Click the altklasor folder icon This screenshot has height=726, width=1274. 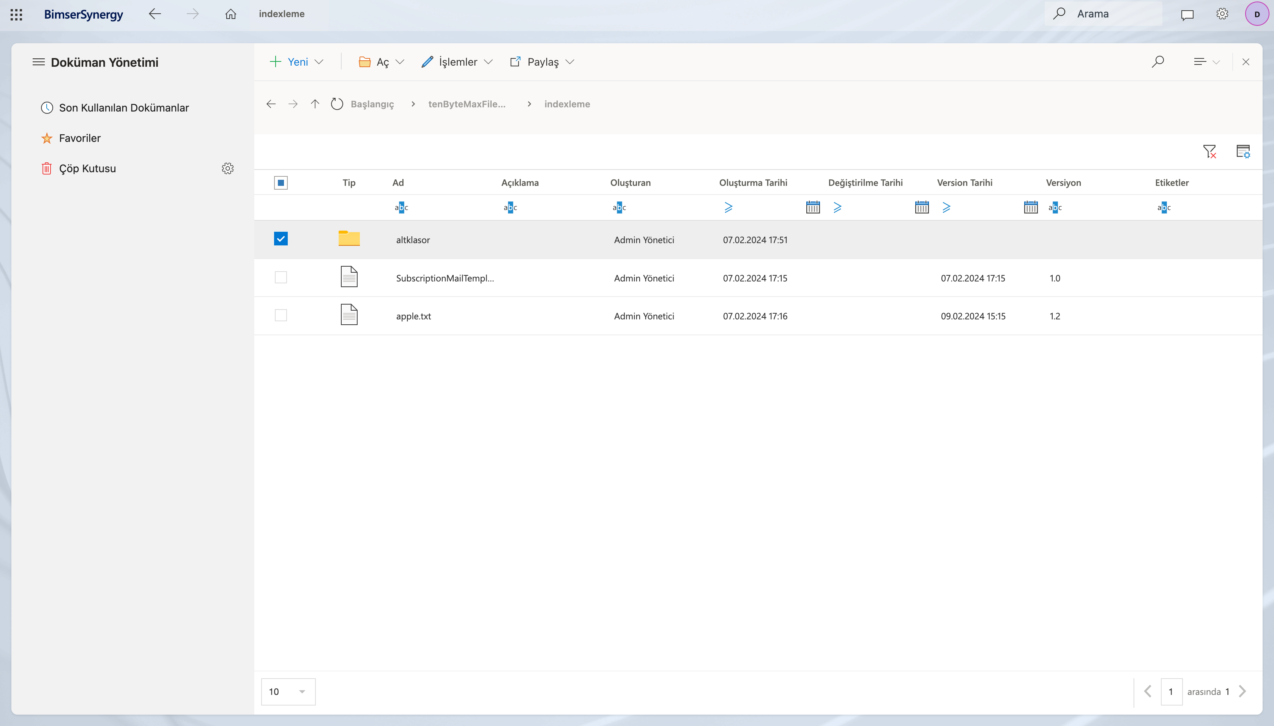point(349,238)
